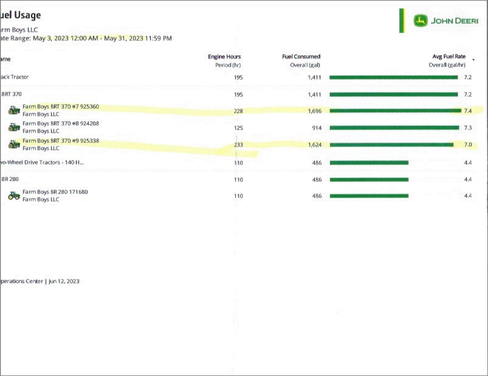This screenshot has height=376, width=488.
Task: Click fuel consumed value 1,624
Action: (315, 145)
